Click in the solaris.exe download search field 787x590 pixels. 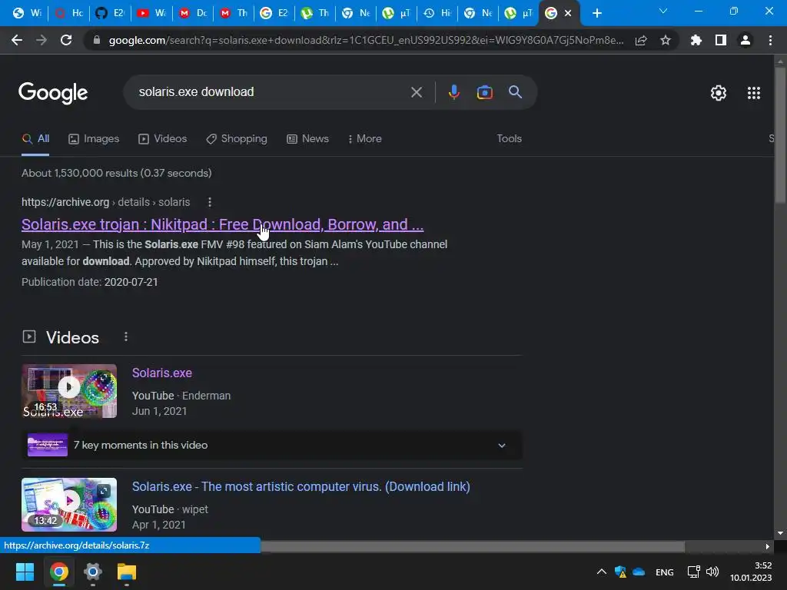point(271,92)
